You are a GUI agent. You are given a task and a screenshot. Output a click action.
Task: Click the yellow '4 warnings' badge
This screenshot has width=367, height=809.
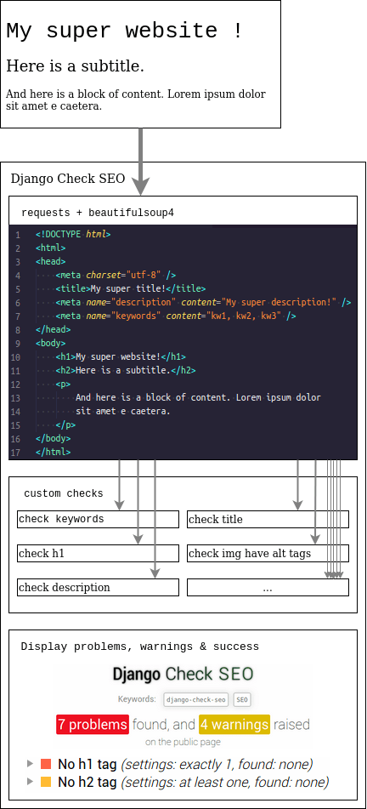click(234, 725)
